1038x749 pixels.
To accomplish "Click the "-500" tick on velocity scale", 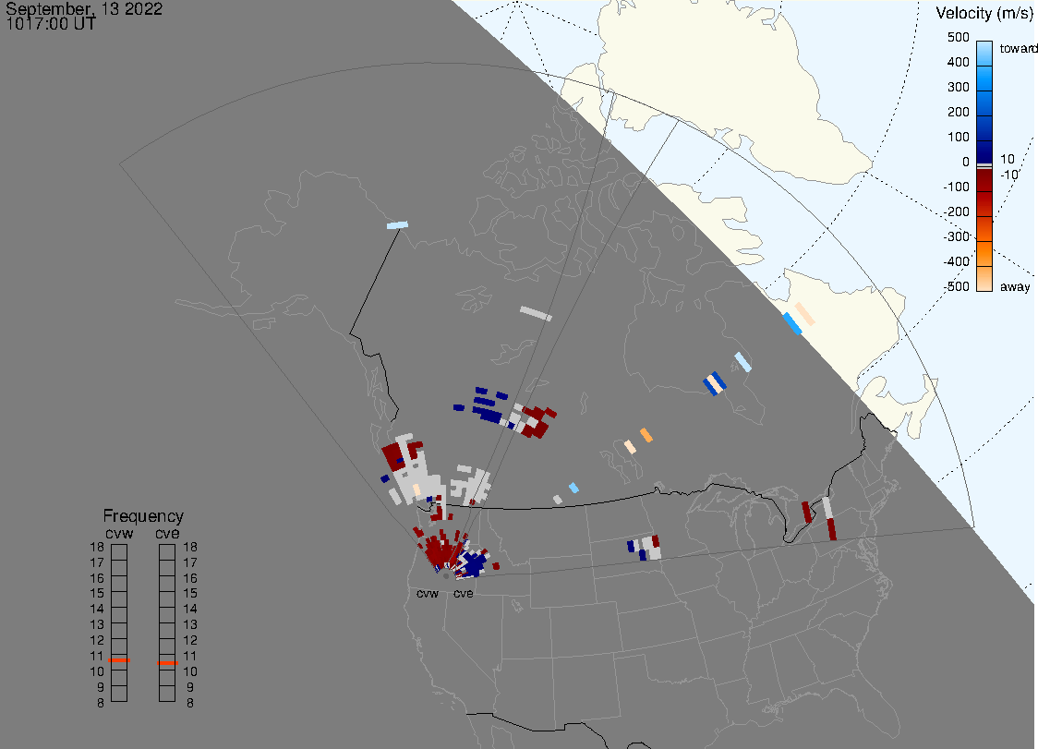I will coord(956,286).
